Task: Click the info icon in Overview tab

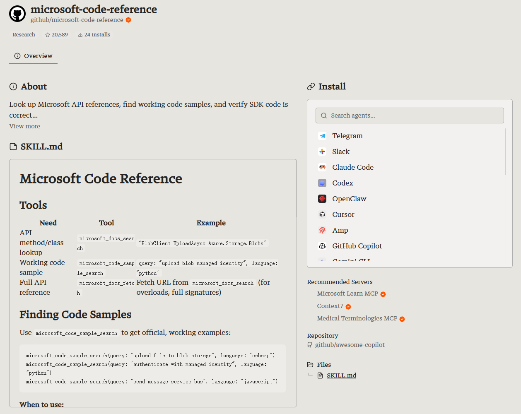Action: tap(17, 56)
